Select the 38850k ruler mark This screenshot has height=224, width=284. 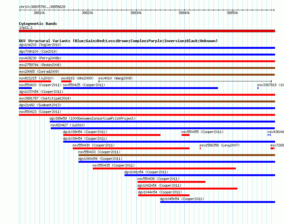(232, 13)
